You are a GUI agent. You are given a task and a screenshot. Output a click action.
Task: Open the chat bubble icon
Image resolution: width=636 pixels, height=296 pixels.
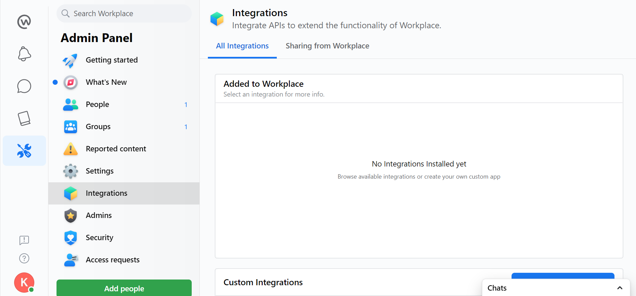24,86
